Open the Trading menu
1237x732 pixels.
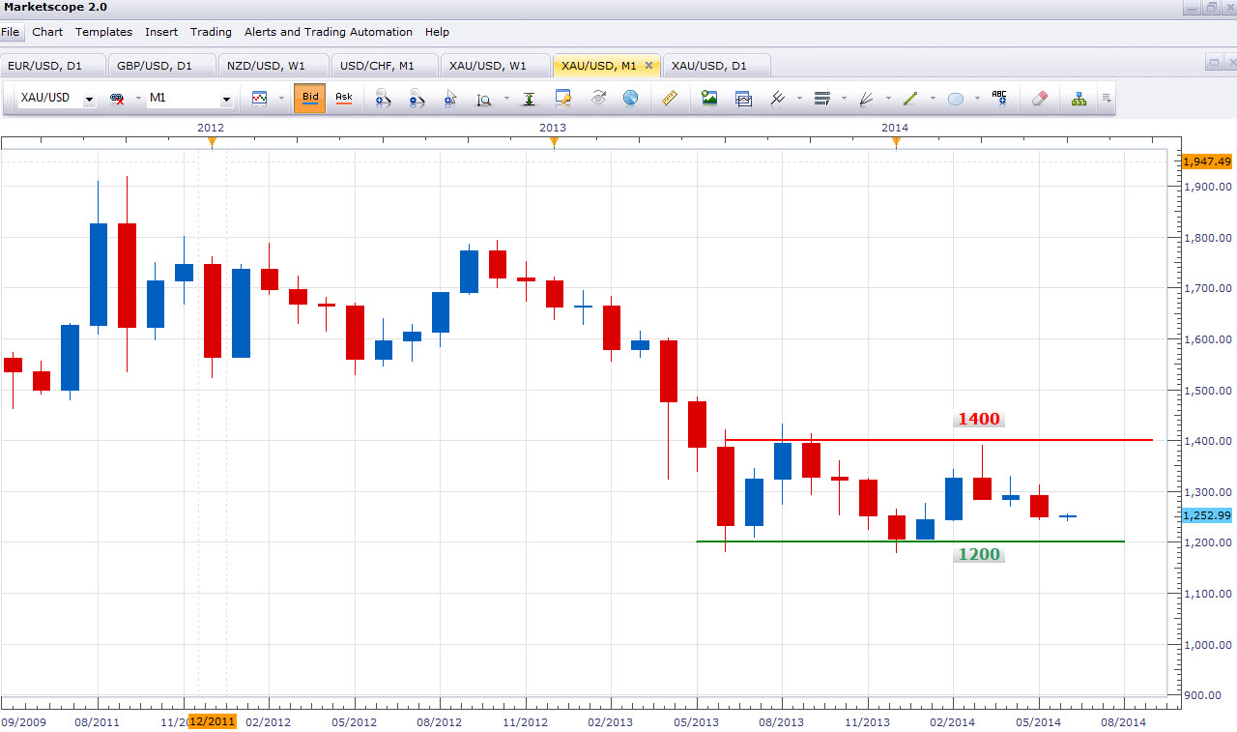[211, 32]
